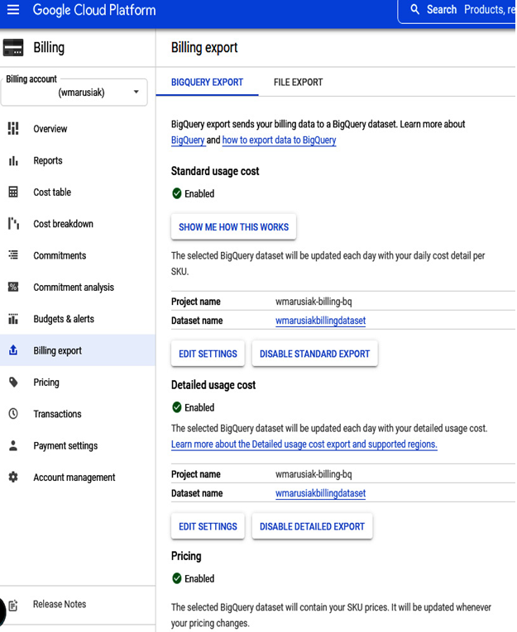Screen dimensions: 517x632
Task: Open Learn more about Detailed usage cost link
Action: click(304, 444)
